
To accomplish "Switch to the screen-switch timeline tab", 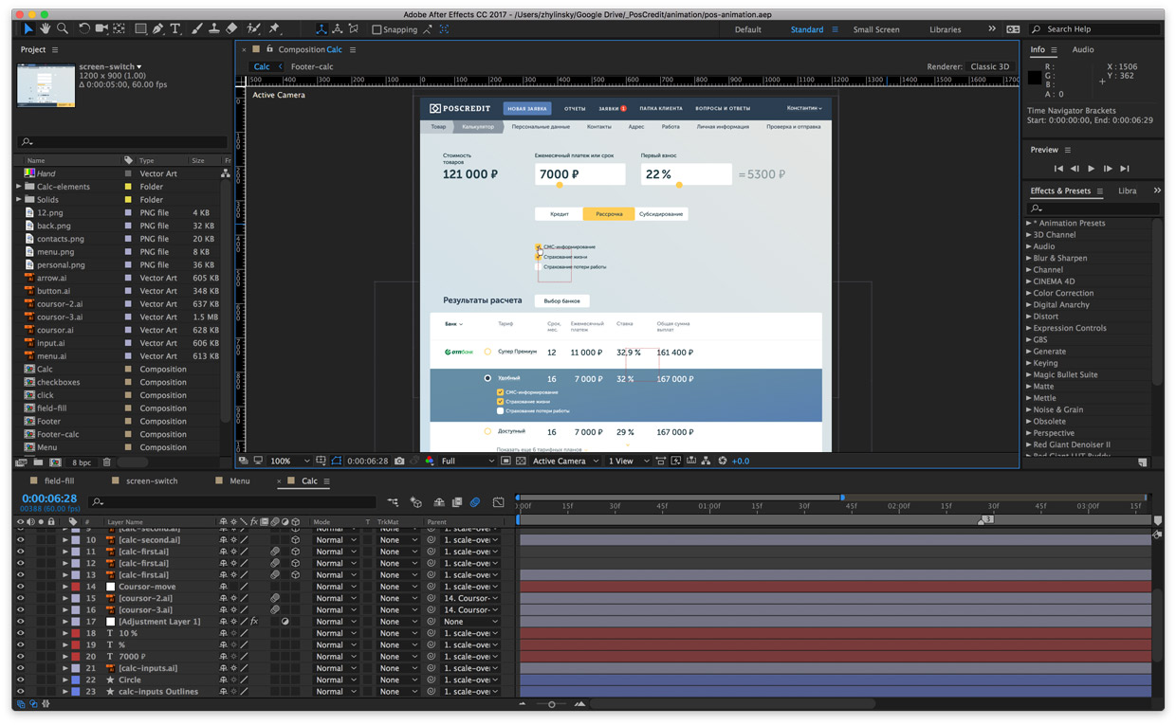I will click(152, 481).
